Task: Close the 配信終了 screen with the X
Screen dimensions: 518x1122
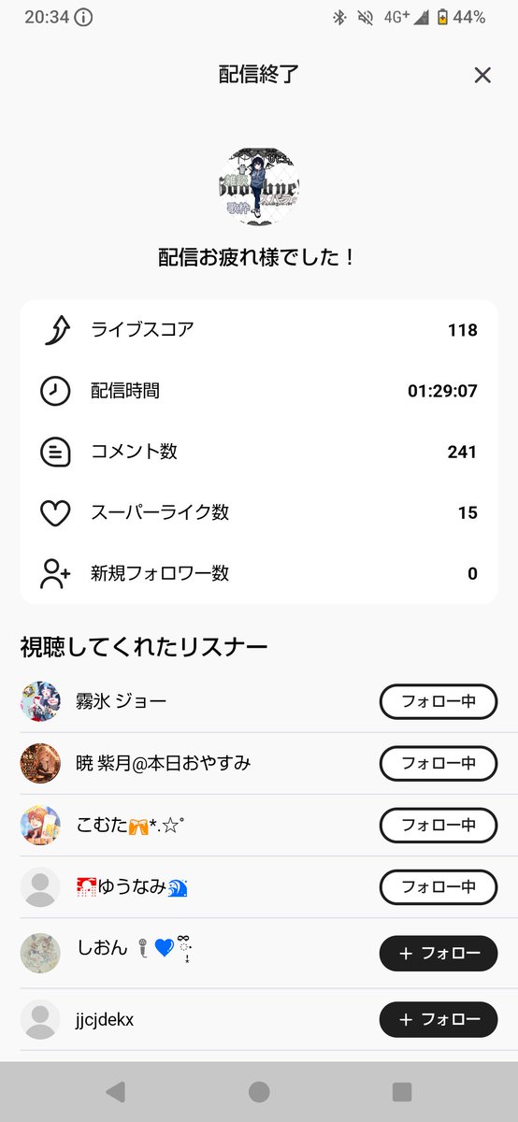Action: pyautogui.click(x=482, y=75)
